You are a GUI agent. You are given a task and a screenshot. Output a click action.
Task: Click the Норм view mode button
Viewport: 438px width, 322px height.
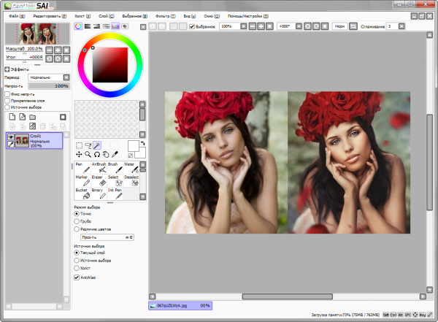pos(339,26)
